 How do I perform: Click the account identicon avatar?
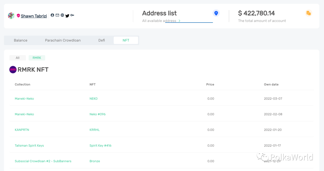coord(11,16)
